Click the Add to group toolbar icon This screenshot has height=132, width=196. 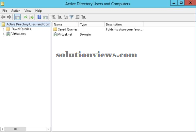click(x=84, y=17)
